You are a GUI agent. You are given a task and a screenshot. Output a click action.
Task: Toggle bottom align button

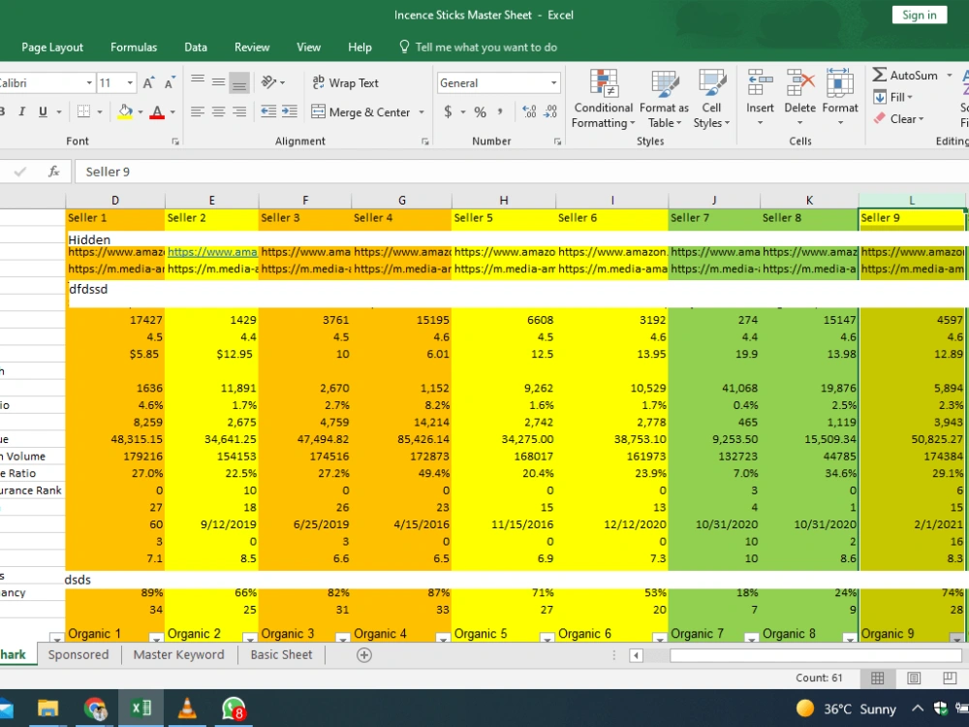[239, 82]
